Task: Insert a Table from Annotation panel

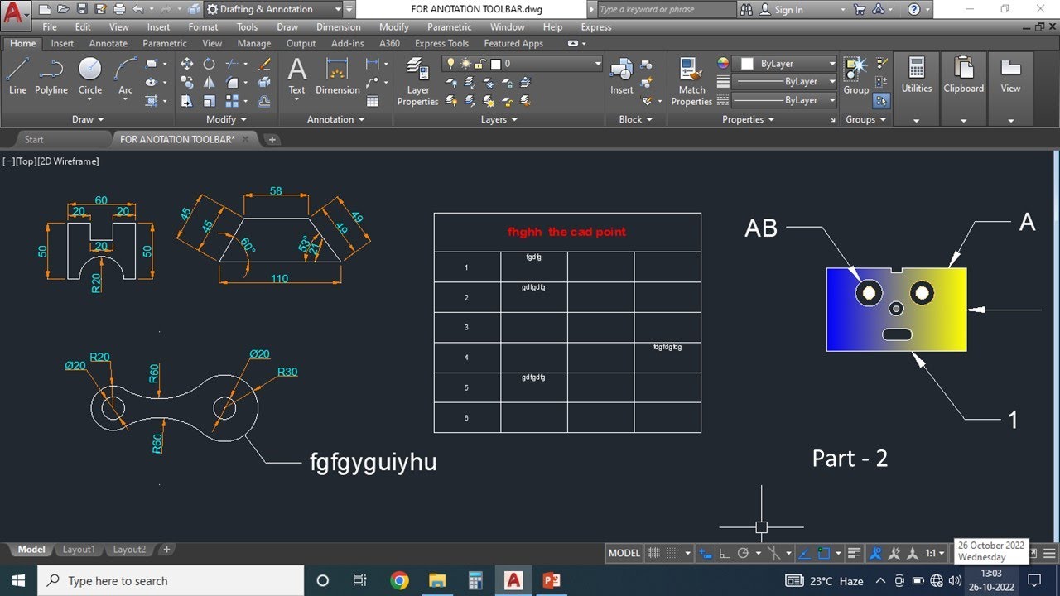Action: pyautogui.click(x=373, y=101)
